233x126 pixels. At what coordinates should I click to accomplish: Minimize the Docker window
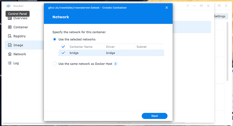pos(195,6)
